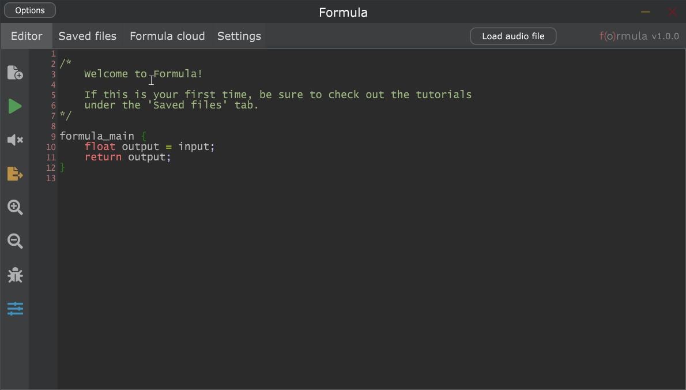Click the orange export file icon

(x=15, y=174)
